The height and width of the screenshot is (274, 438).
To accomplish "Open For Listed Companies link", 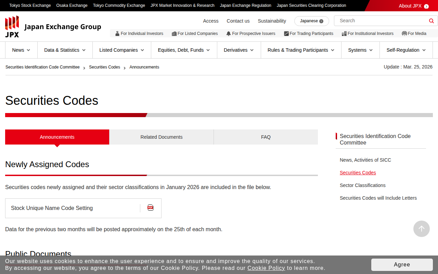I will pos(195,34).
